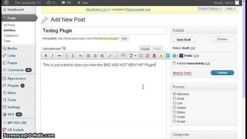
Task: Switch to the Visual editor tab
Action: 145,49
